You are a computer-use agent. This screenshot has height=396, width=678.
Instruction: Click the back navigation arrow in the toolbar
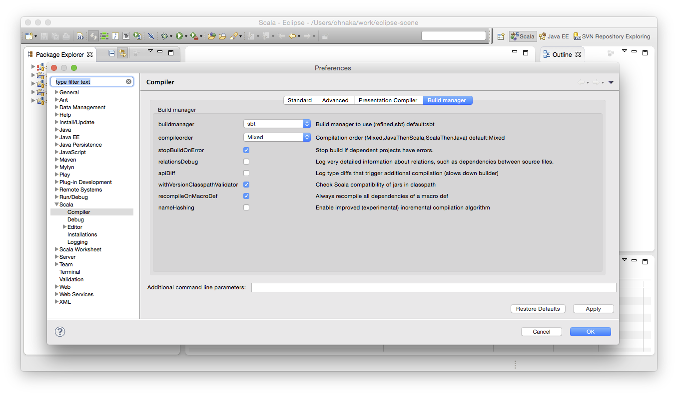(x=292, y=35)
